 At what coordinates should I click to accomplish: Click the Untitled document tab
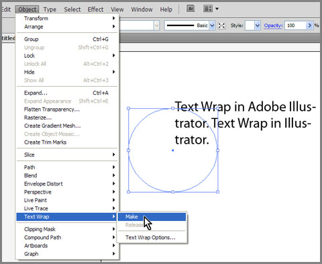(x=8, y=38)
